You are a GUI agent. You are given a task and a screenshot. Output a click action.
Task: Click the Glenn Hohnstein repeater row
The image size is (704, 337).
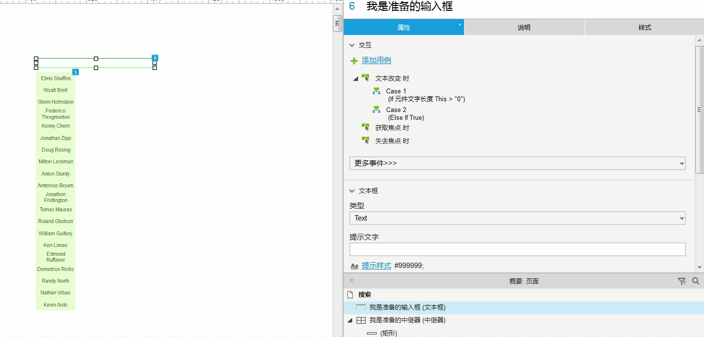pyautogui.click(x=56, y=102)
